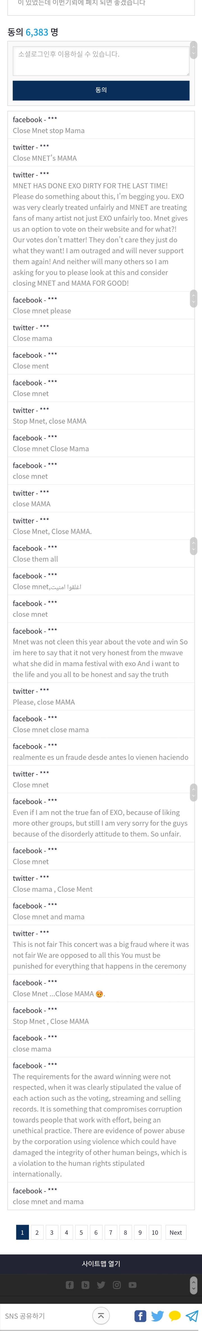Open the footer Instagram icon

pos(117,1285)
